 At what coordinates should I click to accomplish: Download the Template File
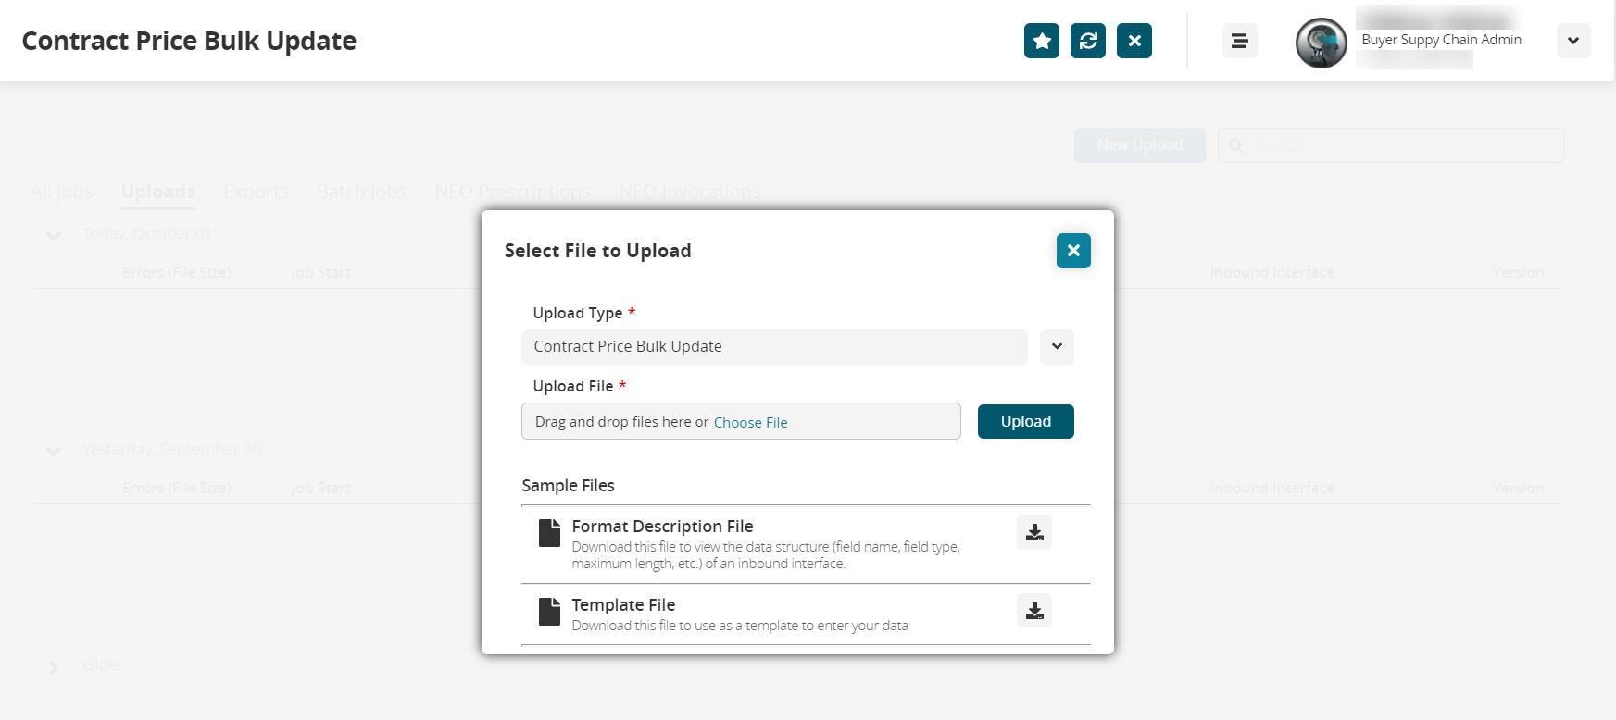1034,611
